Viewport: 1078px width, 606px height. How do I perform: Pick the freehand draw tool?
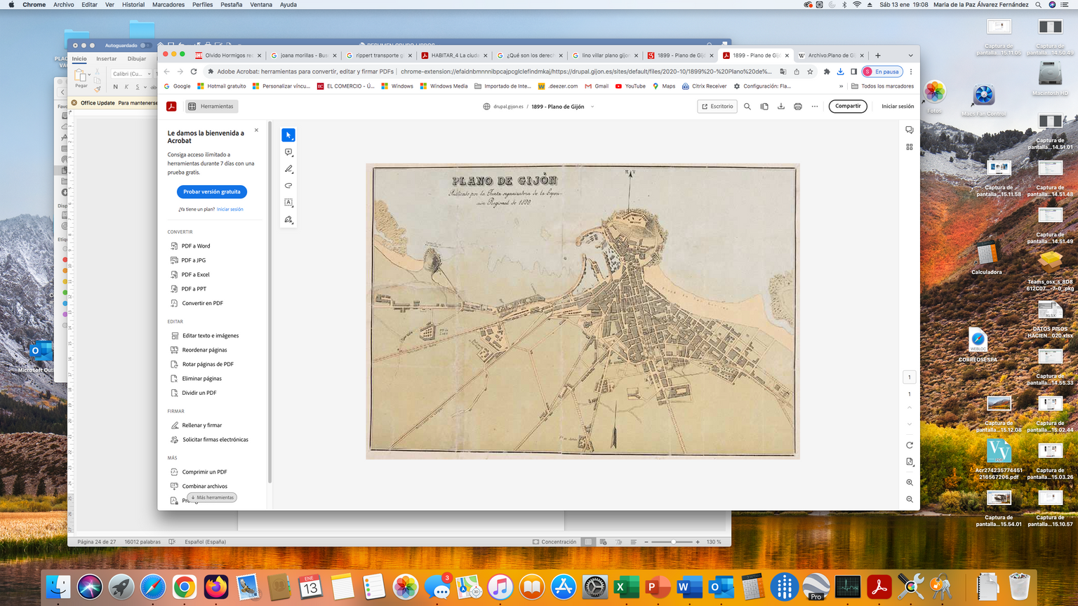(x=288, y=186)
